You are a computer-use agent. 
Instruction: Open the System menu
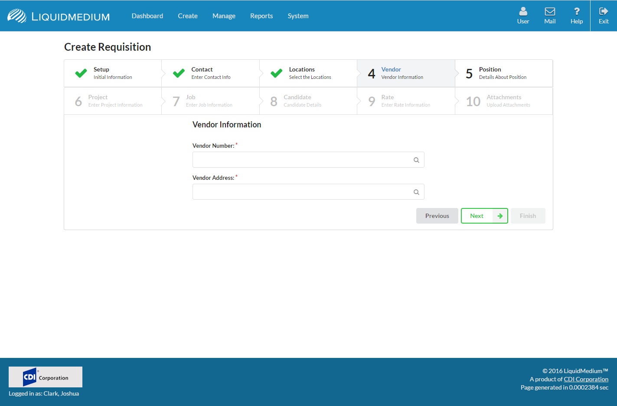pos(298,16)
